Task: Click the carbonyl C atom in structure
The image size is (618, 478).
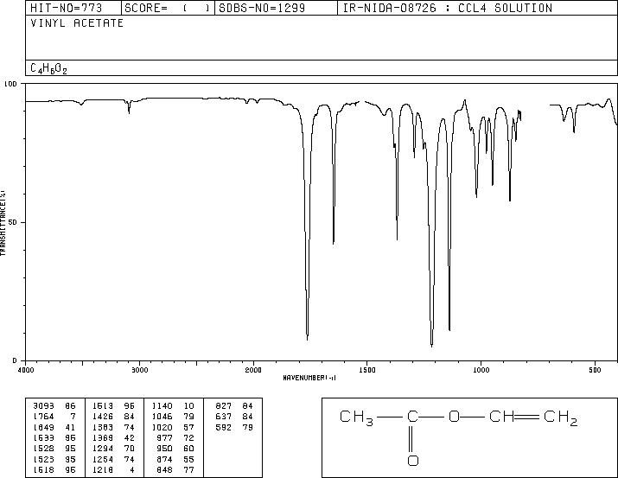Action: pyautogui.click(x=412, y=416)
